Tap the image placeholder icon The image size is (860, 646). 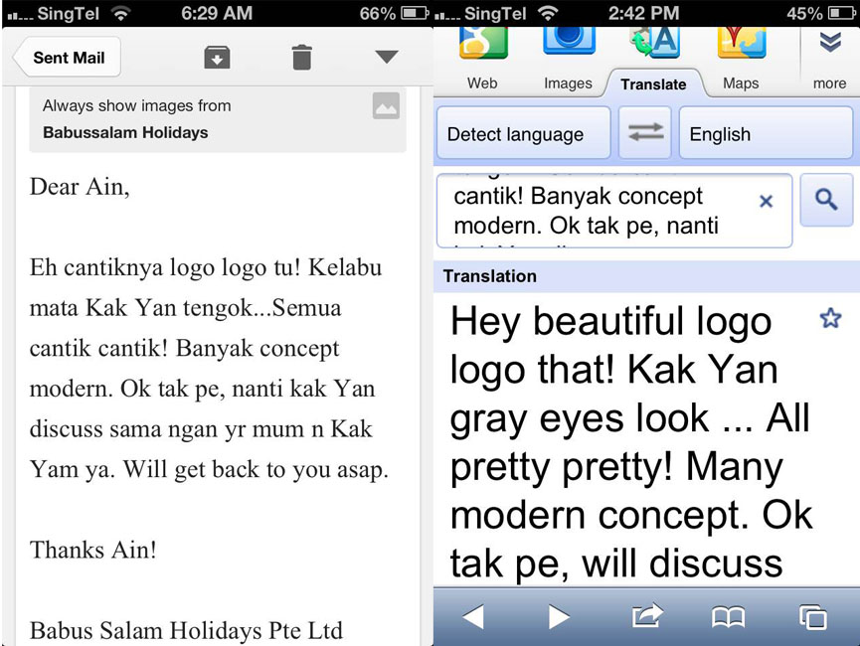(386, 105)
